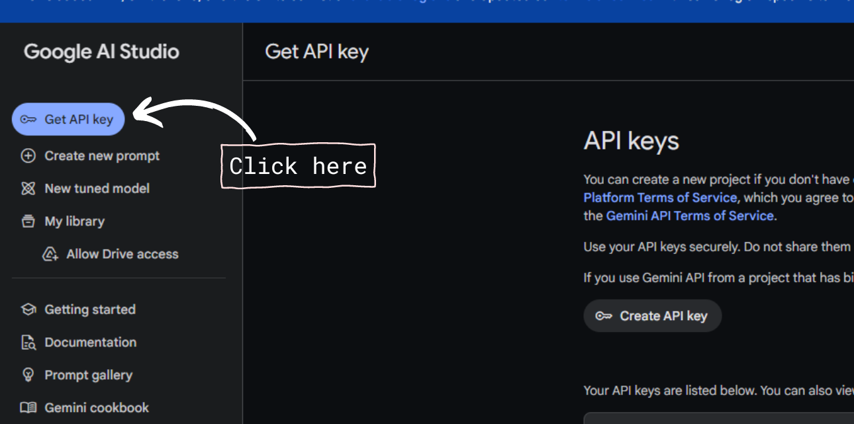Viewport: 854px width, 424px height.
Task: Open My library via its archive icon
Action: (28, 221)
